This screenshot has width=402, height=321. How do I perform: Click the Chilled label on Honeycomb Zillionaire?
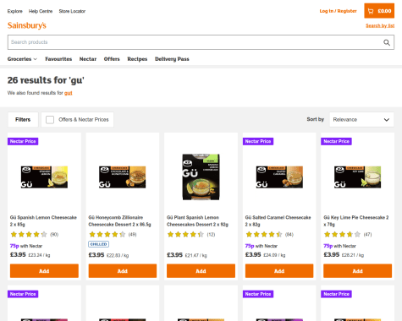98,244
